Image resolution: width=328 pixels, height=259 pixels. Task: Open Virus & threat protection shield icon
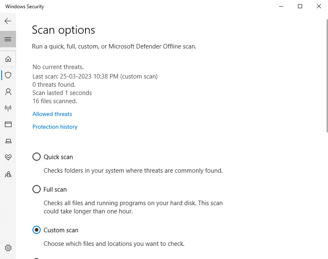coord(8,75)
